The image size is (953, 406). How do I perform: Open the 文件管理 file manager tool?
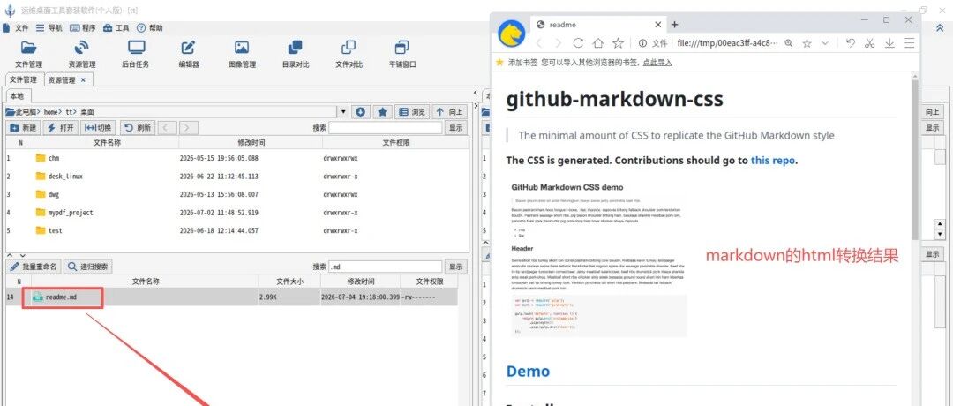click(28, 54)
